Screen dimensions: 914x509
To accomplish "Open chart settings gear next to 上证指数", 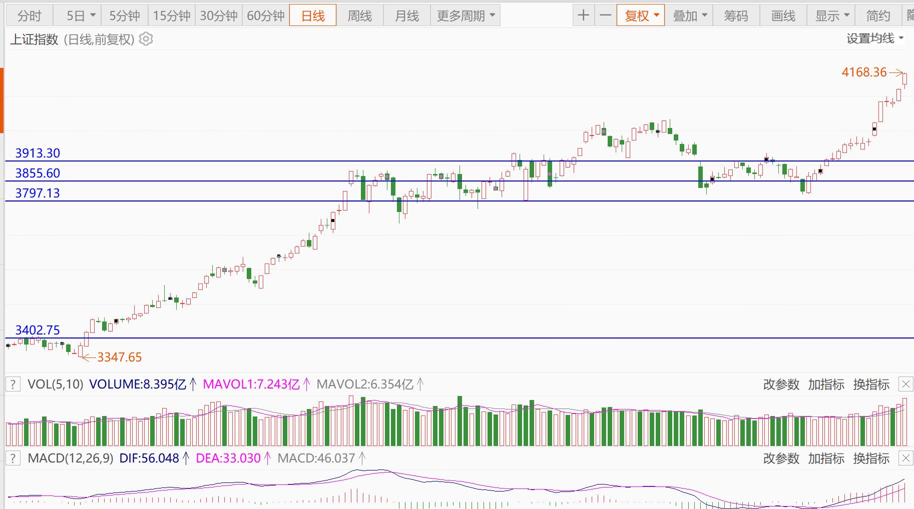I will click(x=146, y=39).
